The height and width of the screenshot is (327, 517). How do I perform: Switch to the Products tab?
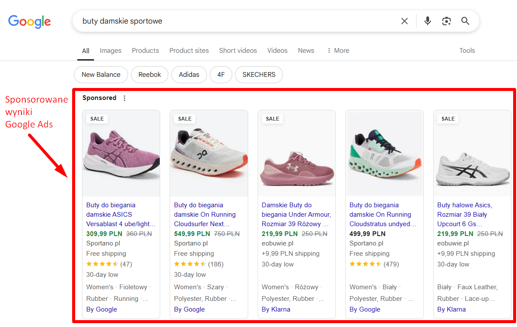coord(146,51)
